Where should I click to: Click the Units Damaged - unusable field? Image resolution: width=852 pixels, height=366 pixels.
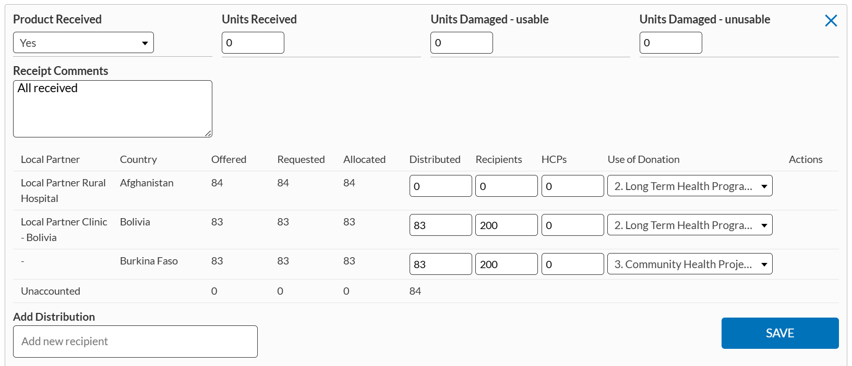pyautogui.click(x=670, y=43)
